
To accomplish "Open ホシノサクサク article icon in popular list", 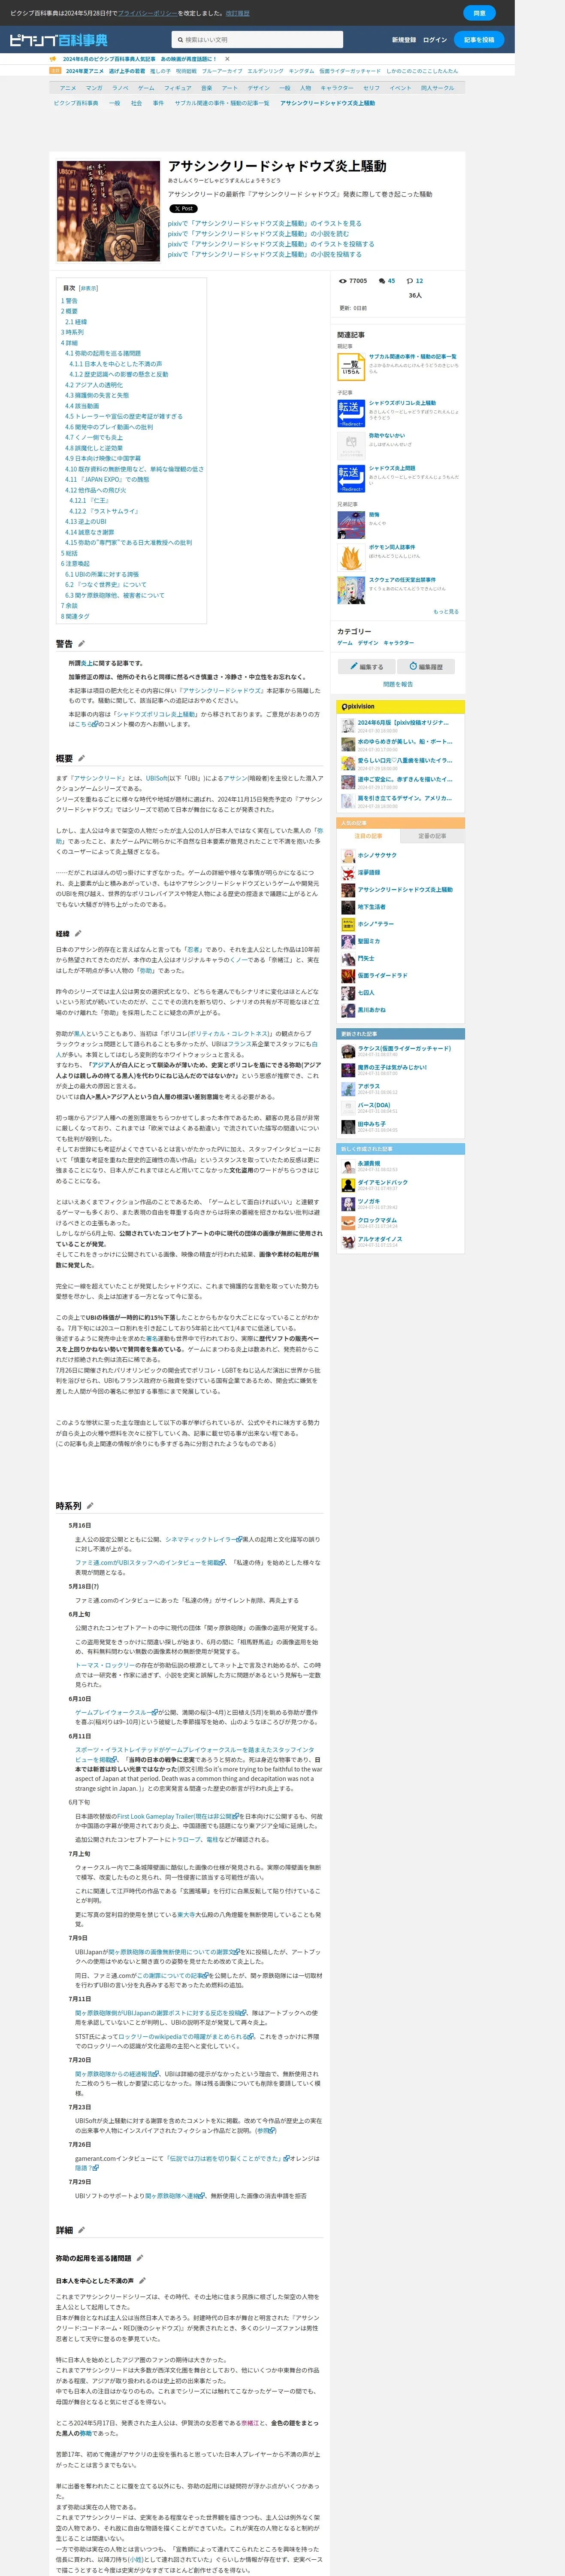I will [x=348, y=856].
